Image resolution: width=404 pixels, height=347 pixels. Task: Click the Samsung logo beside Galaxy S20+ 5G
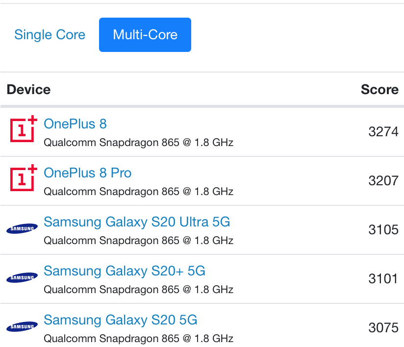(x=22, y=277)
